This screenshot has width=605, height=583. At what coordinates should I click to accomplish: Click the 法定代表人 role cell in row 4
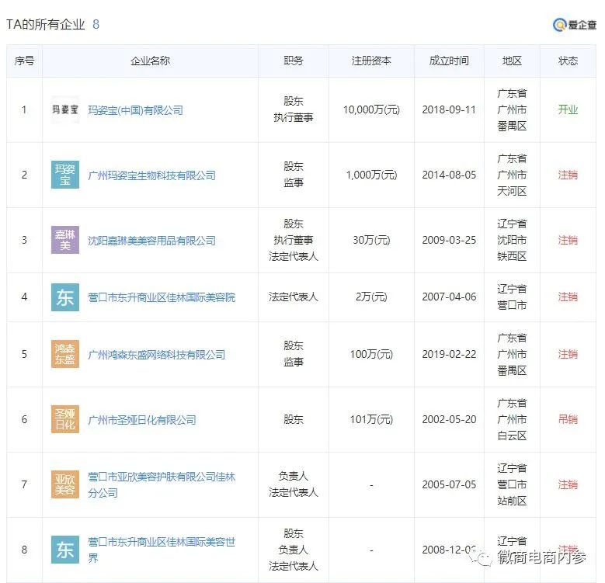point(294,297)
